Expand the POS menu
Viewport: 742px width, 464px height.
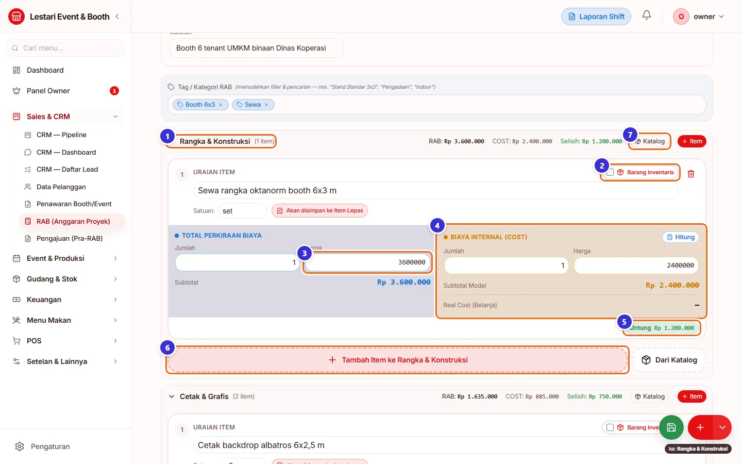(65, 341)
